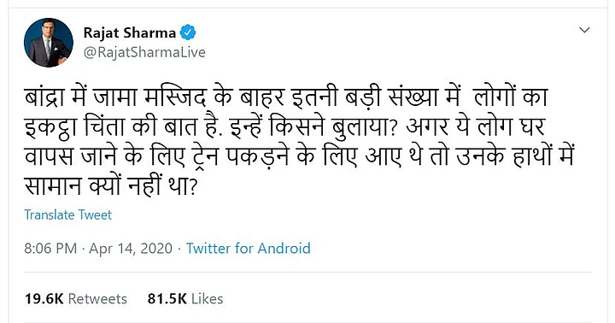This screenshot has width=615, height=323.
Task: Open the tweet options chevron menu
Action: tap(584, 30)
